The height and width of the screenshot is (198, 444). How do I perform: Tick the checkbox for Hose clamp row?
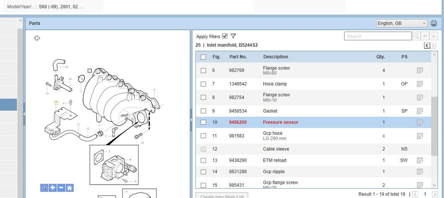click(203, 84)
